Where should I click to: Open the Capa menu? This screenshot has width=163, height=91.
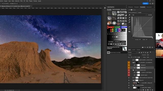click(9, 1)
